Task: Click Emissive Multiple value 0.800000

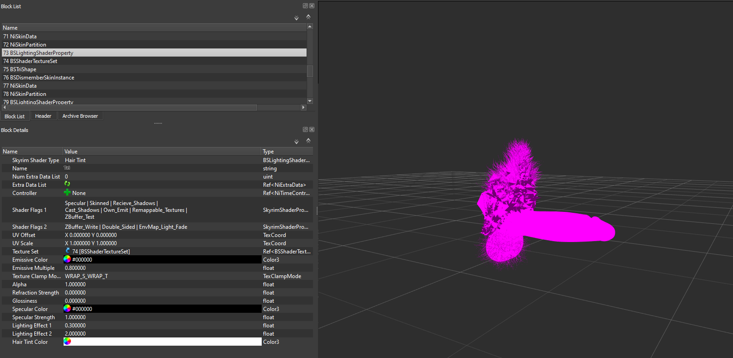Action: click(75, 268)
